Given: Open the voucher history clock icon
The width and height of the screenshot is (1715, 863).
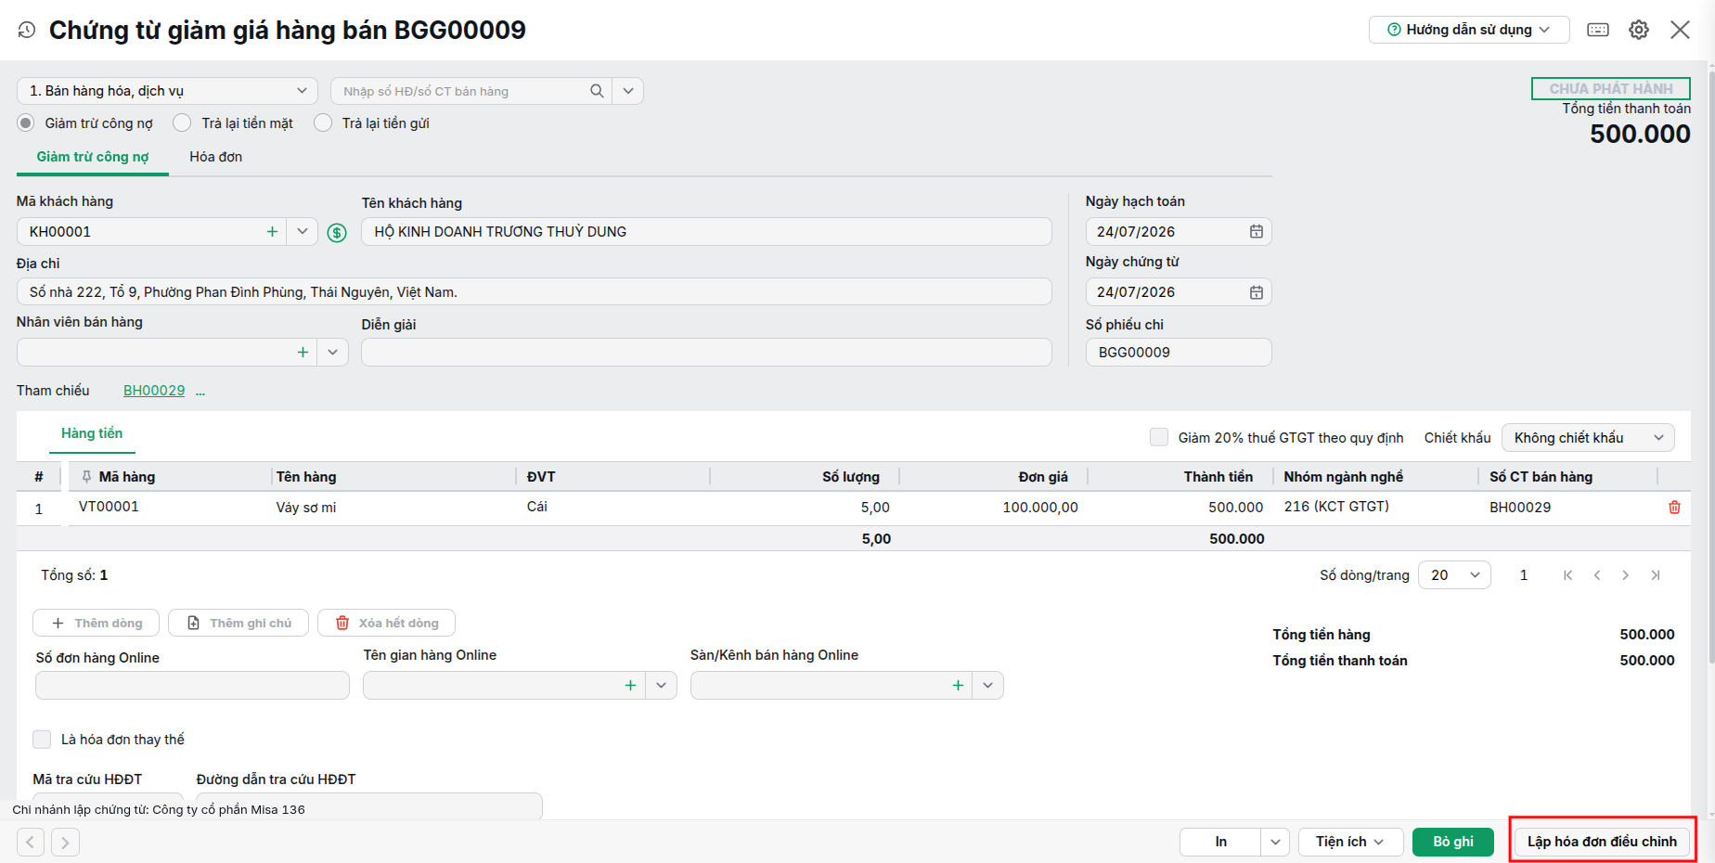Looking at the screenshot, I should (x=27, y=30).
